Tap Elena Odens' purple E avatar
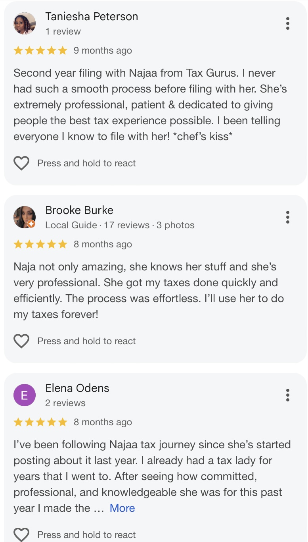Viewport: 308px width, 542px height. [x=25, y=395]
